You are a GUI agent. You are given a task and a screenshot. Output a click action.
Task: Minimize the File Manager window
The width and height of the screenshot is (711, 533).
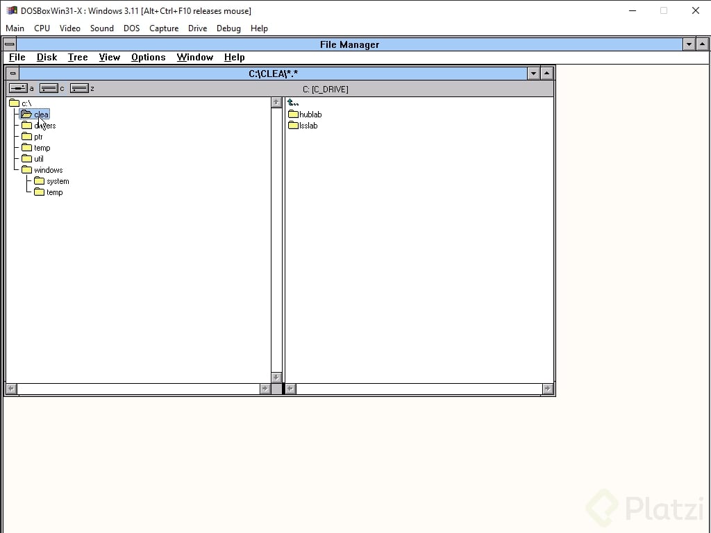click(x=689, y=44)
